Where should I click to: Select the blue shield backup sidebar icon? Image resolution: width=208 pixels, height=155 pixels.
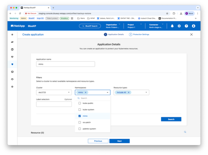click(x=12, y=64)
